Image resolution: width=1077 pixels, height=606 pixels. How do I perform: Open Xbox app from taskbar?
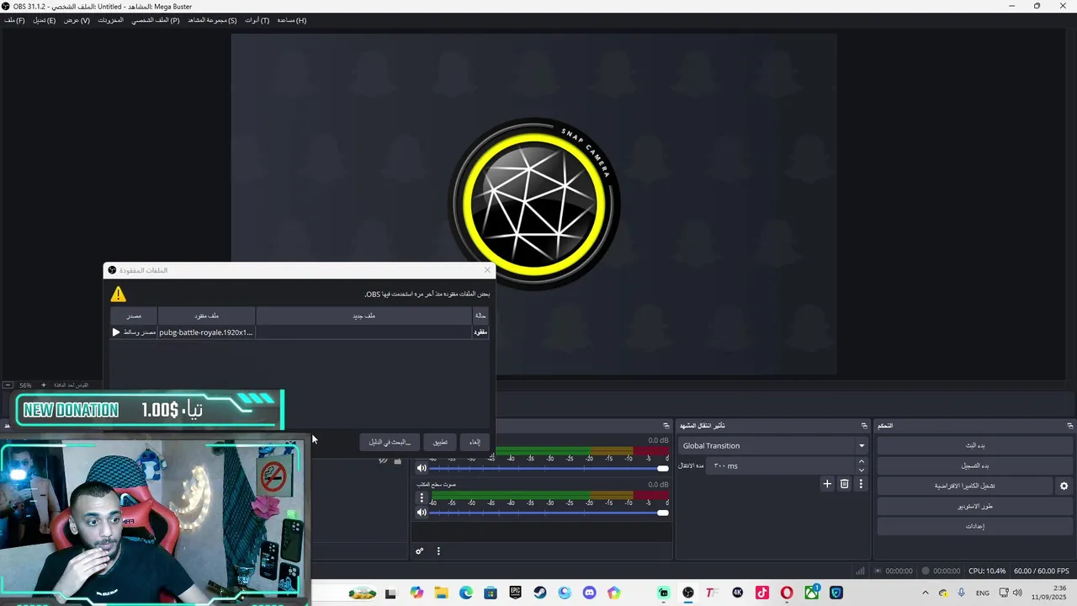(x=812, y=593)
